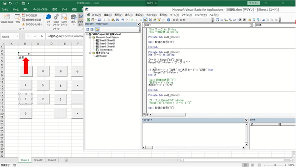Viewport: 296px width, 167px height.
Task: Click the VBA Find binoculars icon
Action: coord(117,19)
